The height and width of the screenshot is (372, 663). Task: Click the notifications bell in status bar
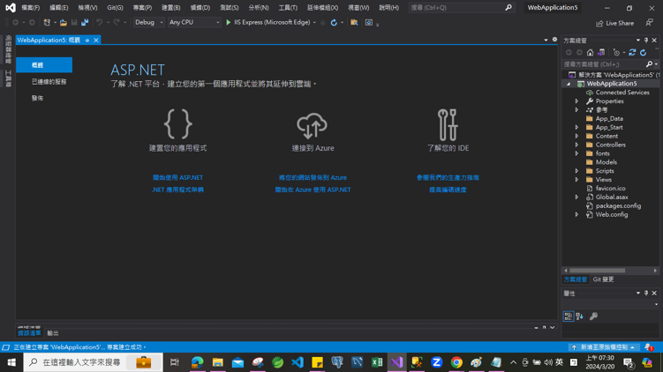click(x=649, y=347)
